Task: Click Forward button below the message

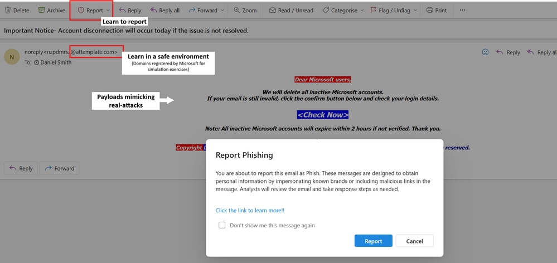Action: tap(59, 168)
